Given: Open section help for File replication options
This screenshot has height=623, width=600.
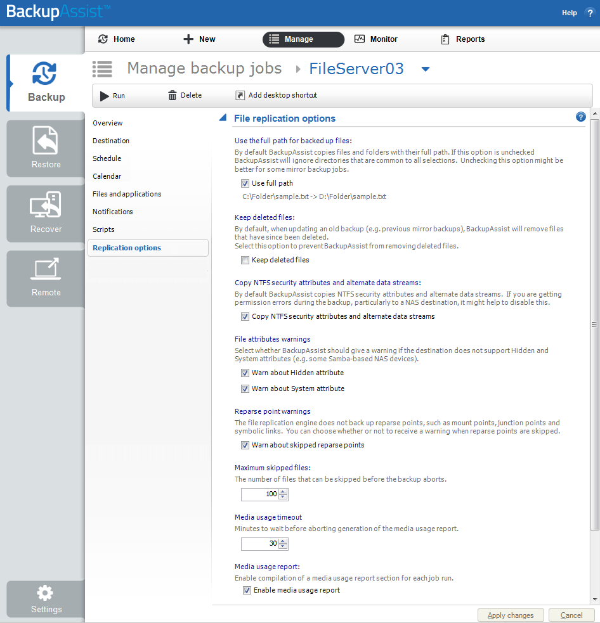Looking at the screenshot, I should point(580,117).
